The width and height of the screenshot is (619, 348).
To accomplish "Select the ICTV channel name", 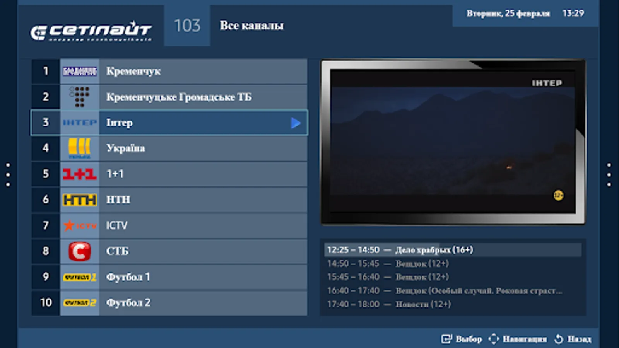I will [x=117, y=225].
